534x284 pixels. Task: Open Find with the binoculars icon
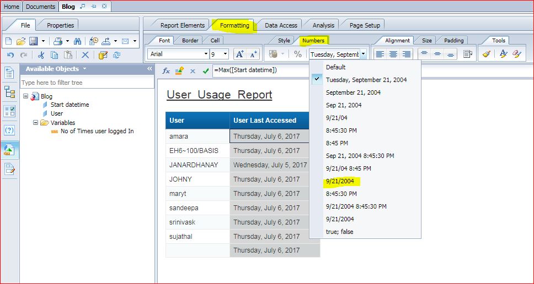(x=78, y=41)
